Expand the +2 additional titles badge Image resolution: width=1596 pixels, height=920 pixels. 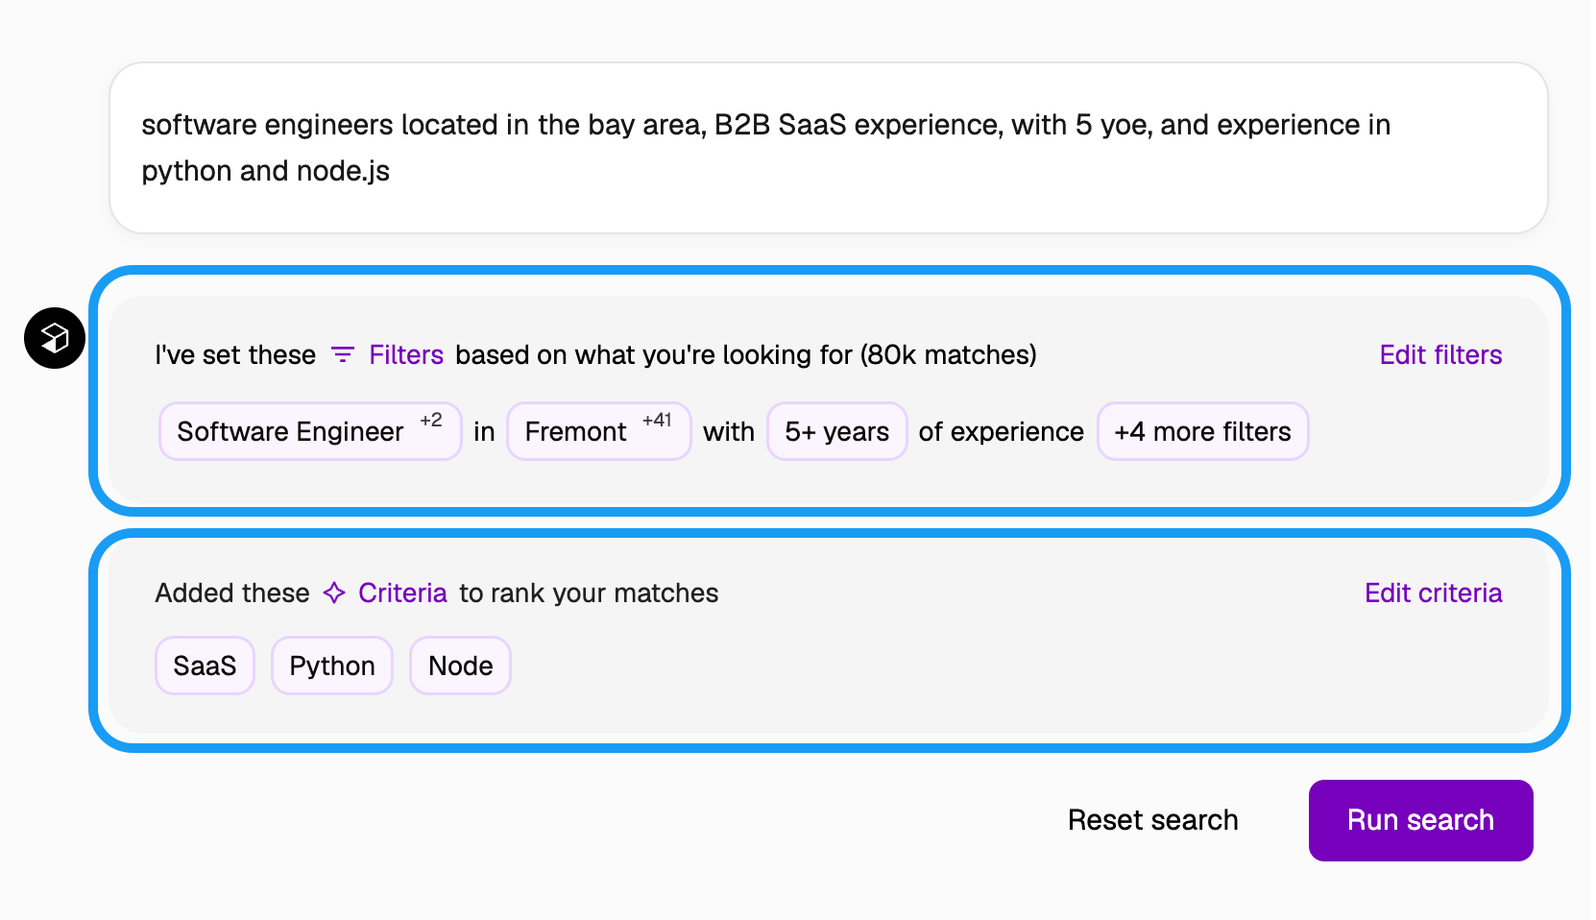coord(431,420)
